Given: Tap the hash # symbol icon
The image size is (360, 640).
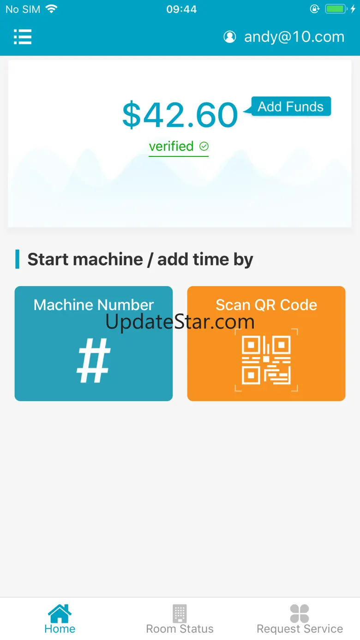Looking at the screenshot, I should coord(94,361).
